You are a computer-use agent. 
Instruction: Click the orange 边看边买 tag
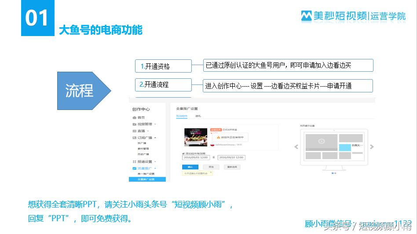pos(216,130)
